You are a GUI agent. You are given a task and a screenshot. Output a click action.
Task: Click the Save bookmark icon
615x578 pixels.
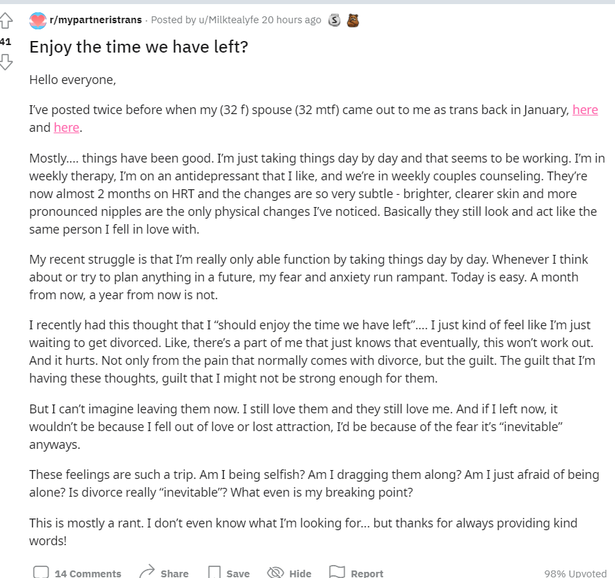[x=214, y=572]
